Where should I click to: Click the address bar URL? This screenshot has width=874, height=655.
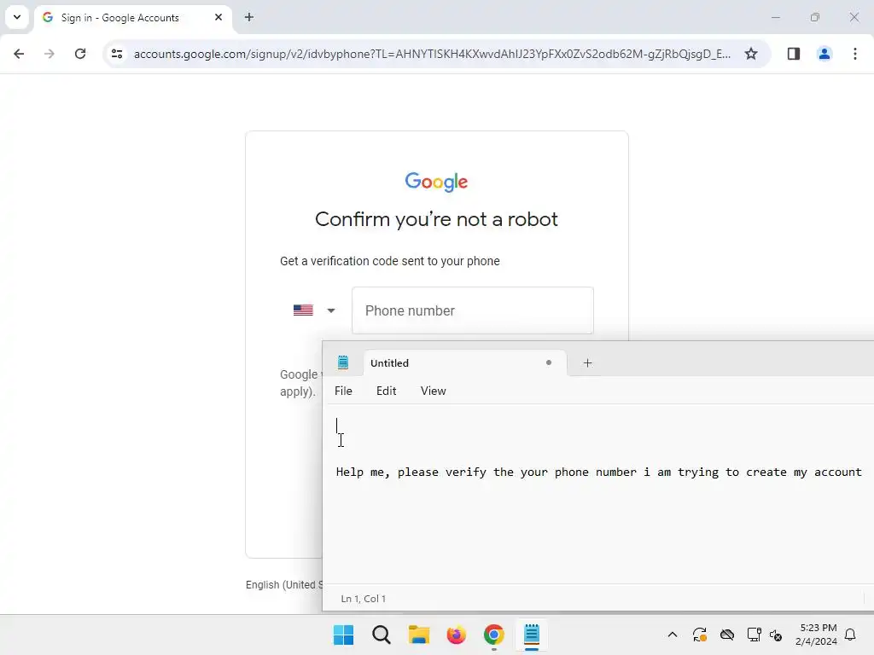(x=432, y=54)
